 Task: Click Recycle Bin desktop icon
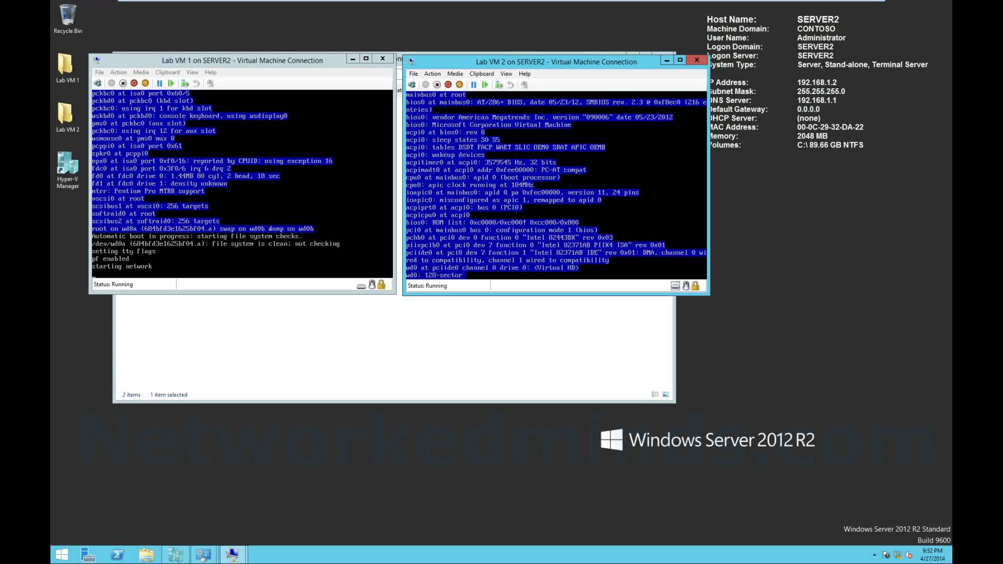[x=68, y=19]
